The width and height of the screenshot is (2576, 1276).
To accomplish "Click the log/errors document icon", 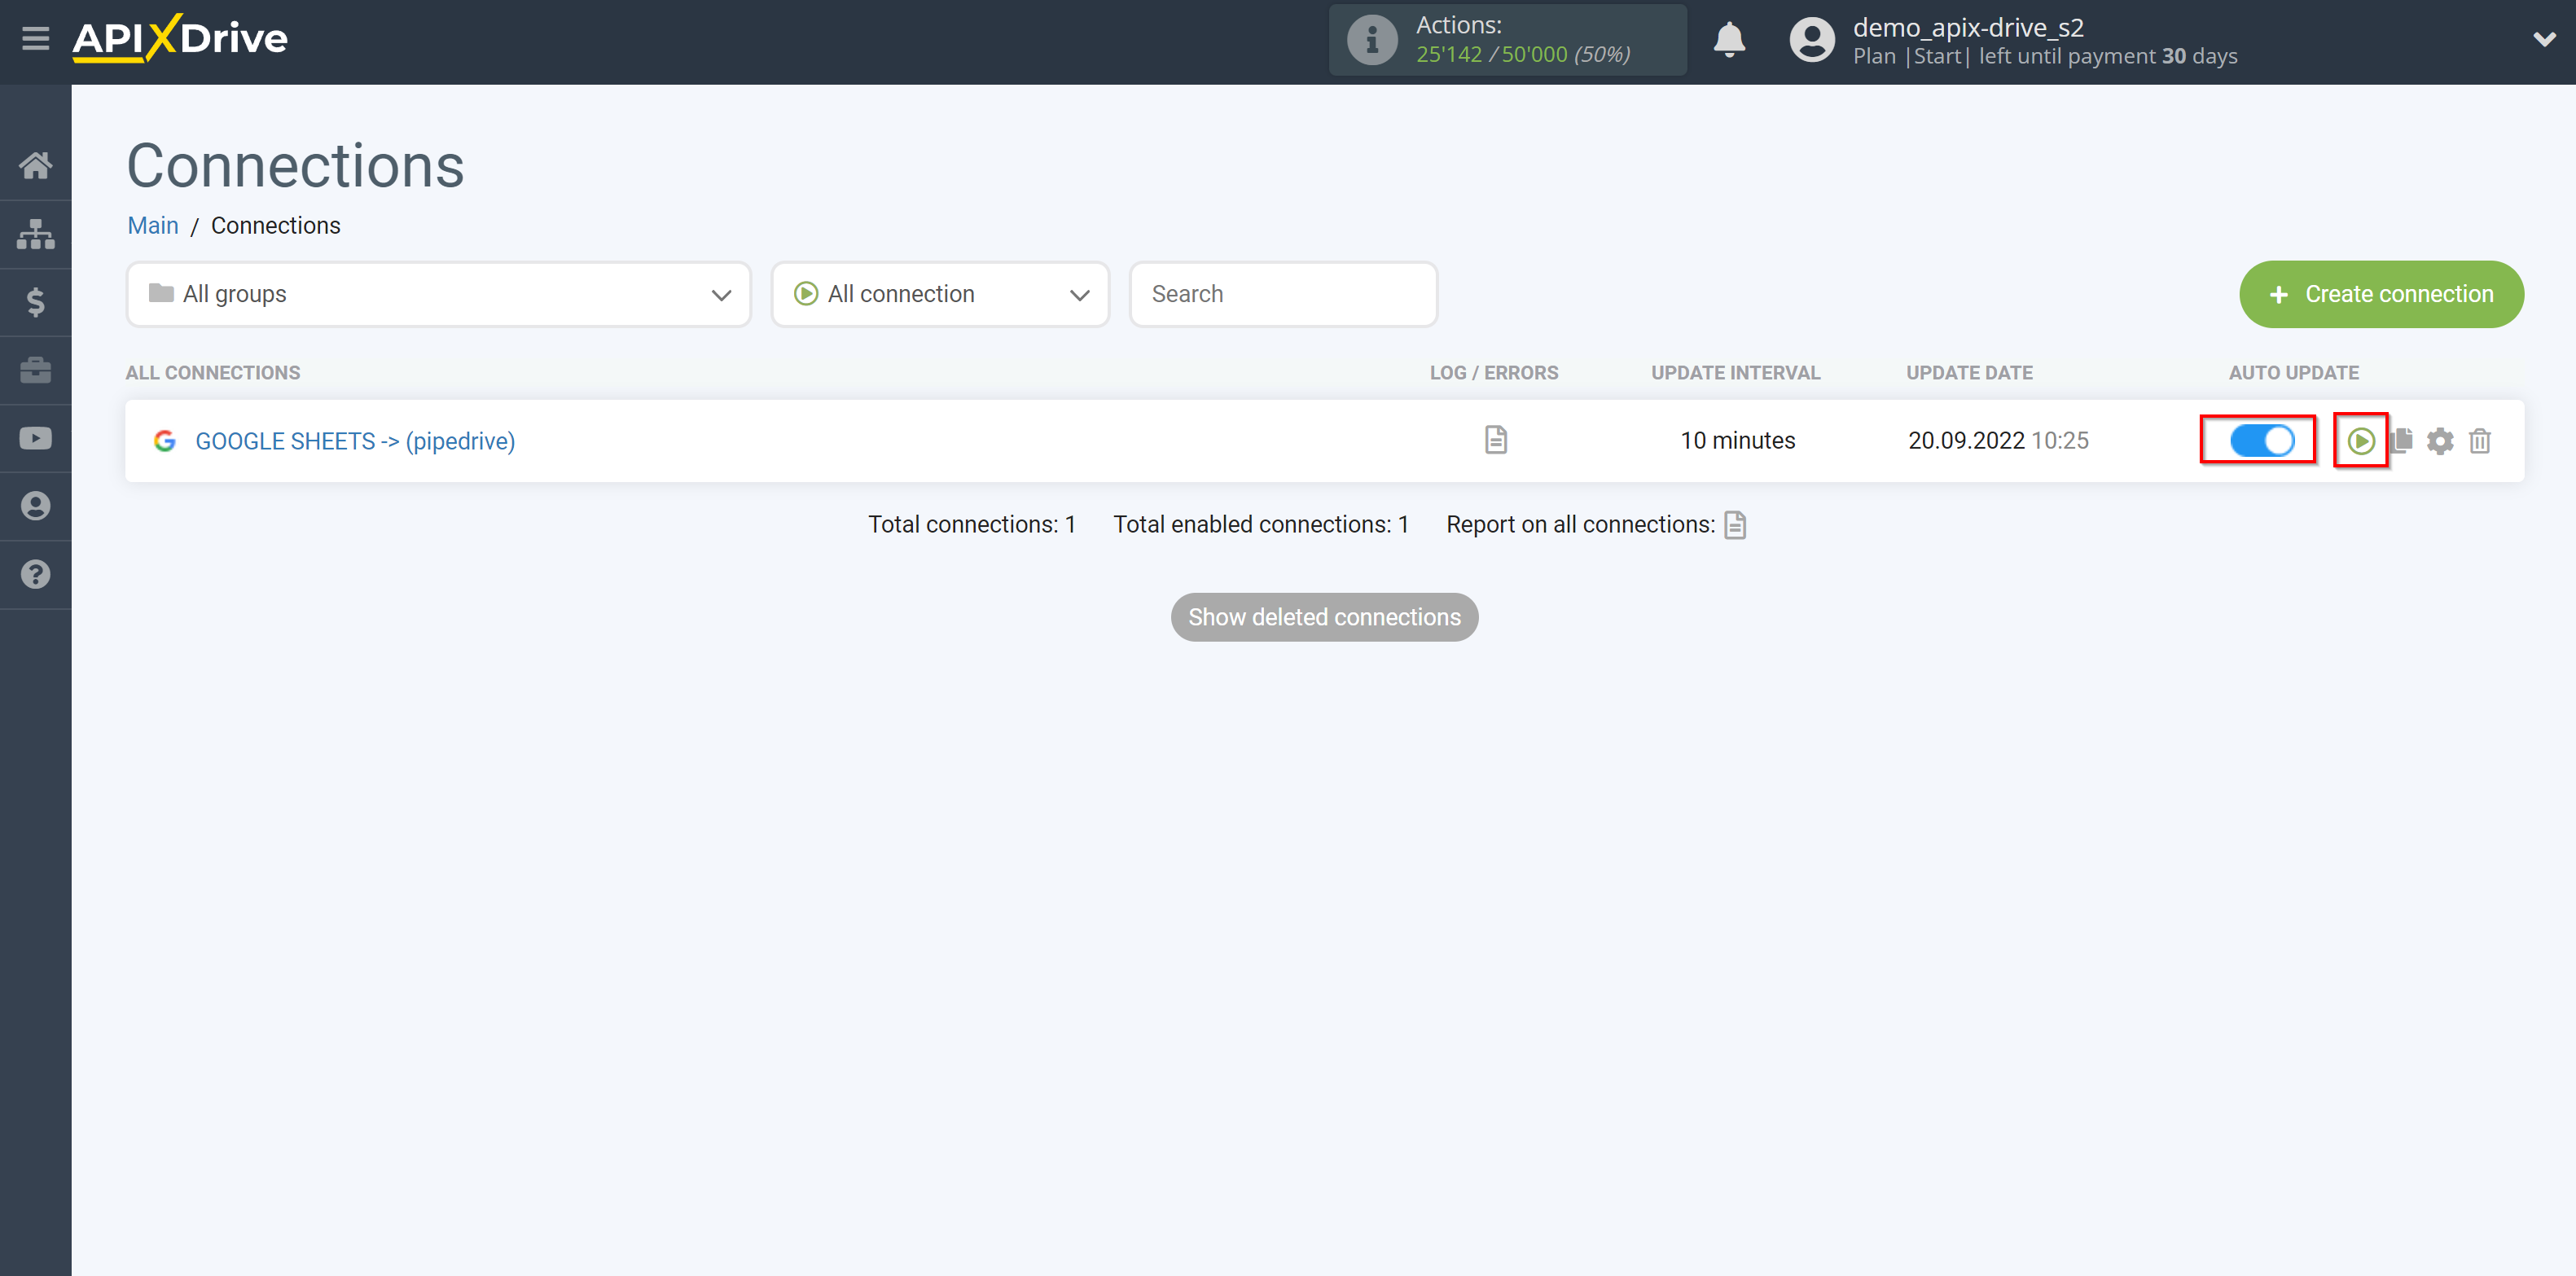I will [1495, 440].
